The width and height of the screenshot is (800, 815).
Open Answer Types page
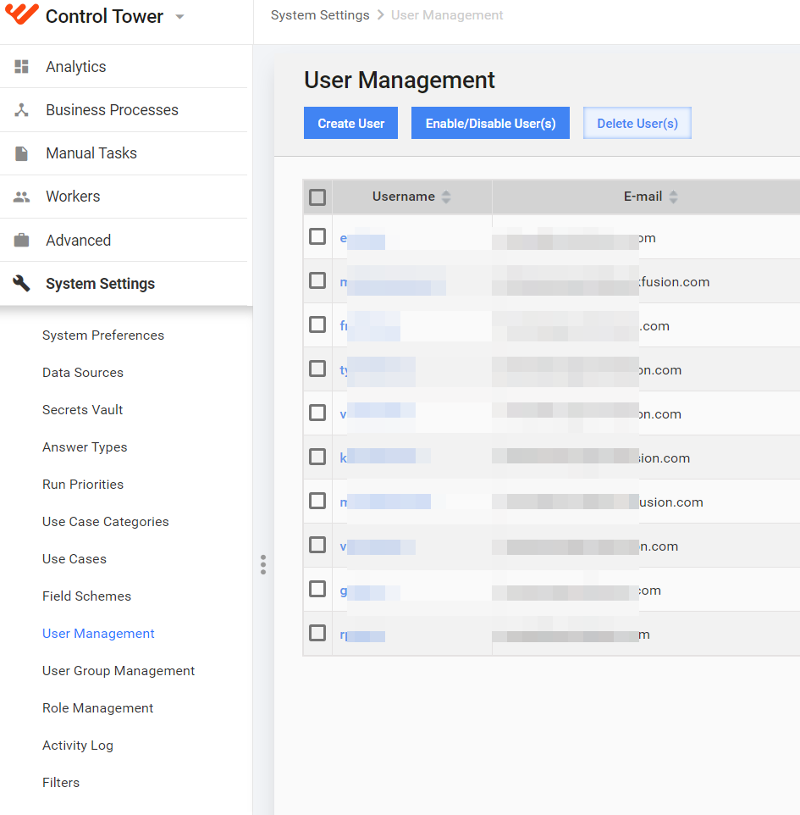[85, 447]
